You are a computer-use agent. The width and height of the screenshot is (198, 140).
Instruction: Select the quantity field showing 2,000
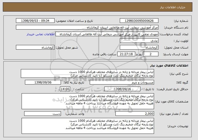tap(135, 114)
